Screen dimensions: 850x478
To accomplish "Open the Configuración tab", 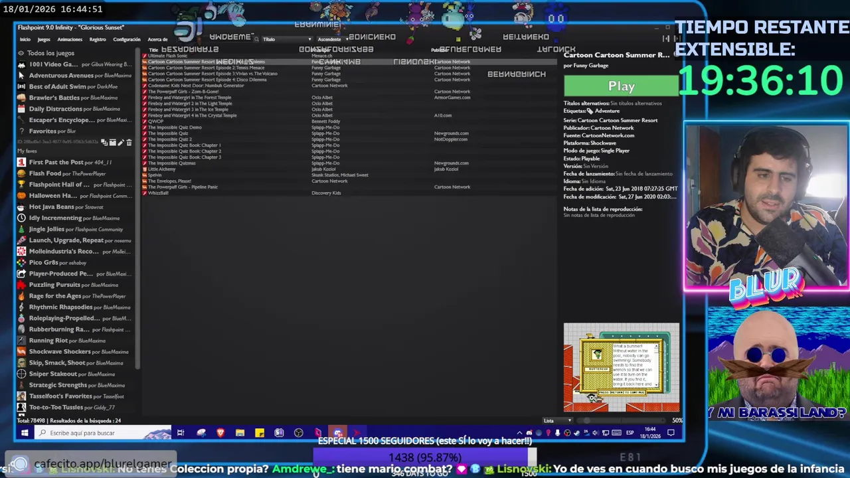I will click(x=127, y=39).
